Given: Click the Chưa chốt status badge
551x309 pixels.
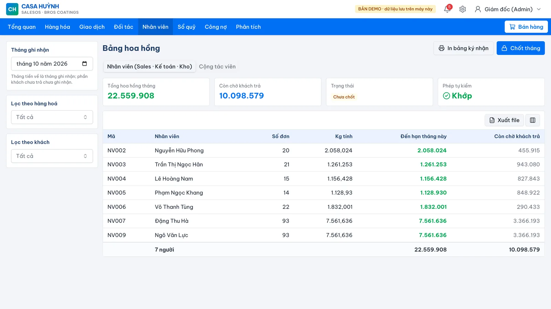Looking at the screenshot, I should 344,97.
